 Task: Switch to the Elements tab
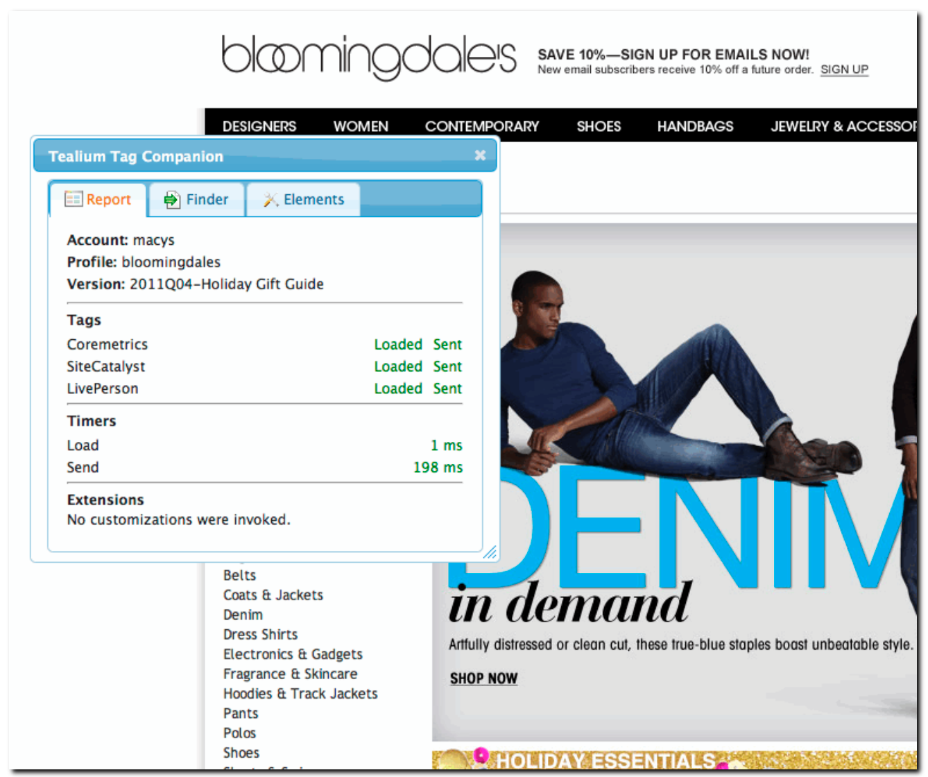point(303,200)
